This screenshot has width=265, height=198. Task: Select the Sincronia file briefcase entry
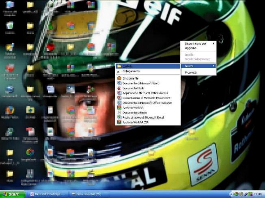(148, 78)
